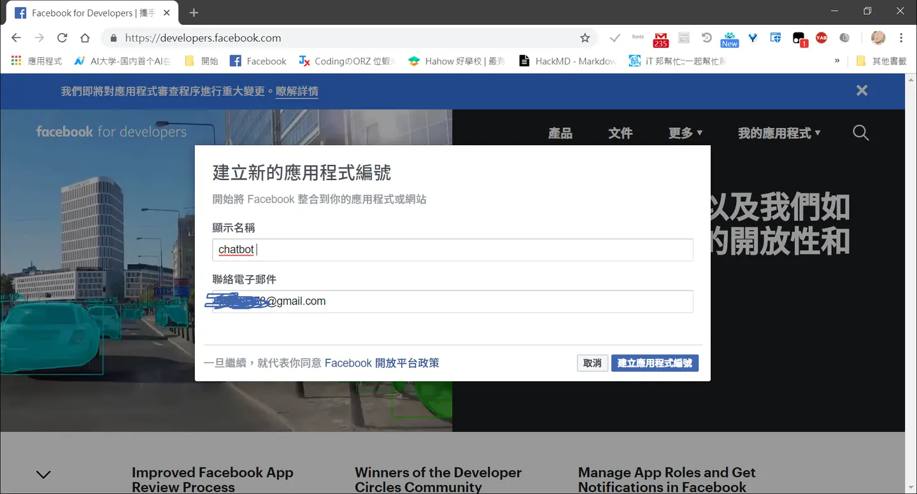Open the Facebook 開放平台政策 link

382,363
